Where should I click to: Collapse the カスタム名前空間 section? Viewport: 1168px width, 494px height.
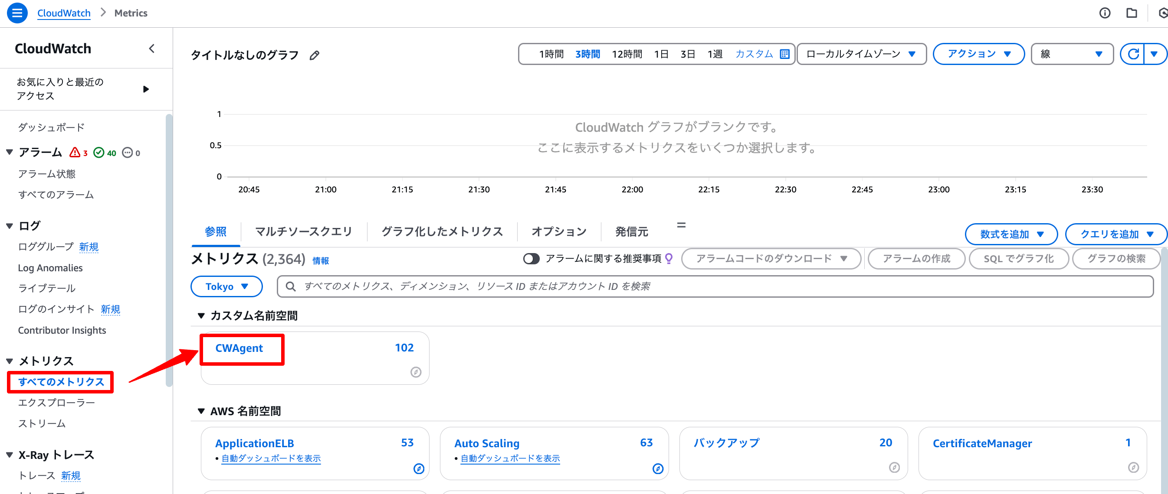coord(201,315)
